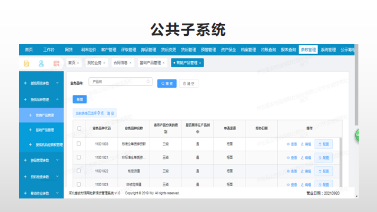Open the 评级管理 top menu
The width and height of the screenshot is (377, 212).
128,49
